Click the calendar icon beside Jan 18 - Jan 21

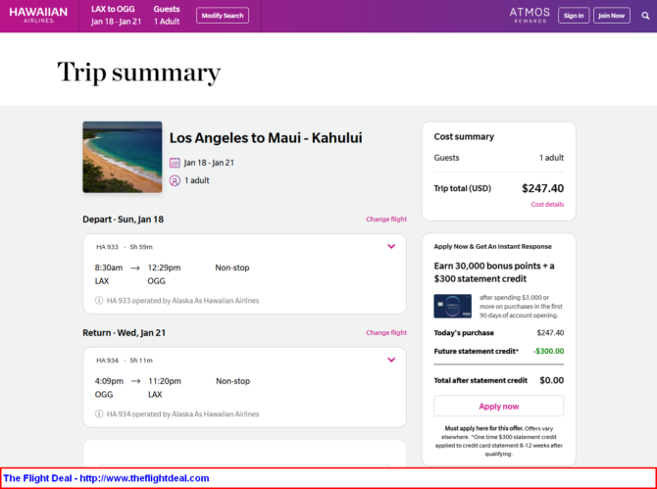(x=175, y=163)
